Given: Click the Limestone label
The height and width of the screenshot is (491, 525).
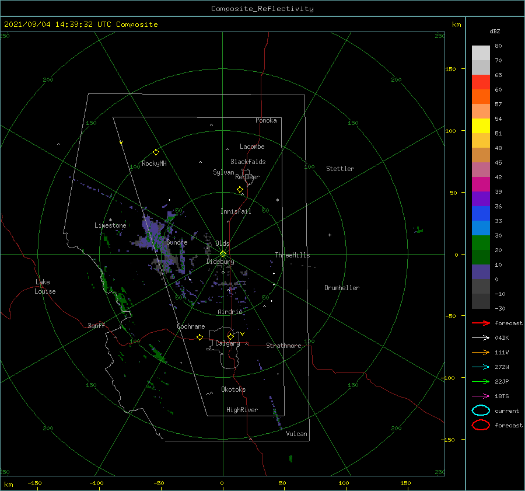Looking at the screenshot, I should [x=110, y=225].
